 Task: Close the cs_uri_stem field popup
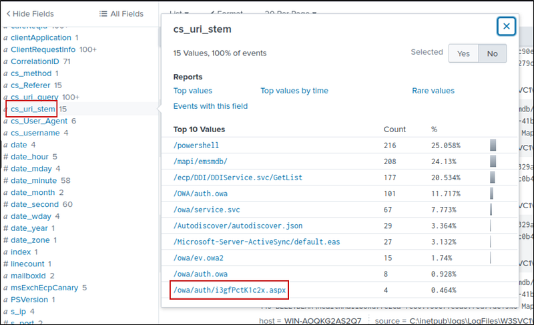point(507,26)
